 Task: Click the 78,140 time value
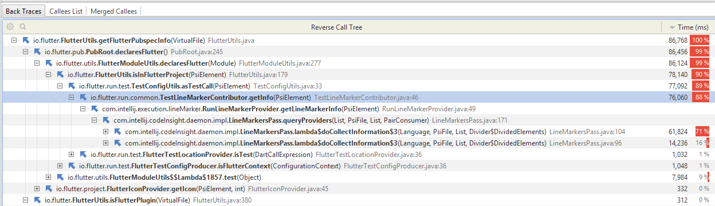(x=678, y=75)
